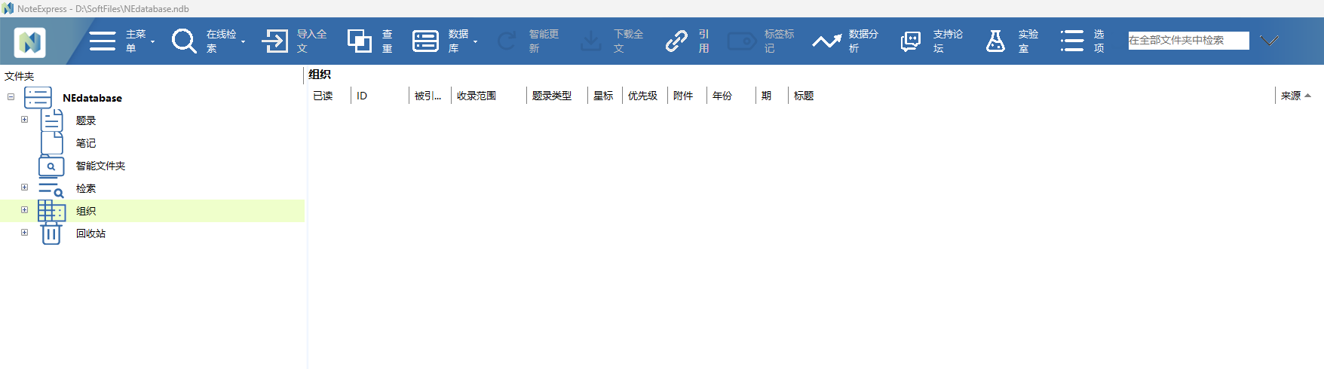Click the 数据分析 label
This screenshot has width=1324, height=369.
click(x=863, y=41)
